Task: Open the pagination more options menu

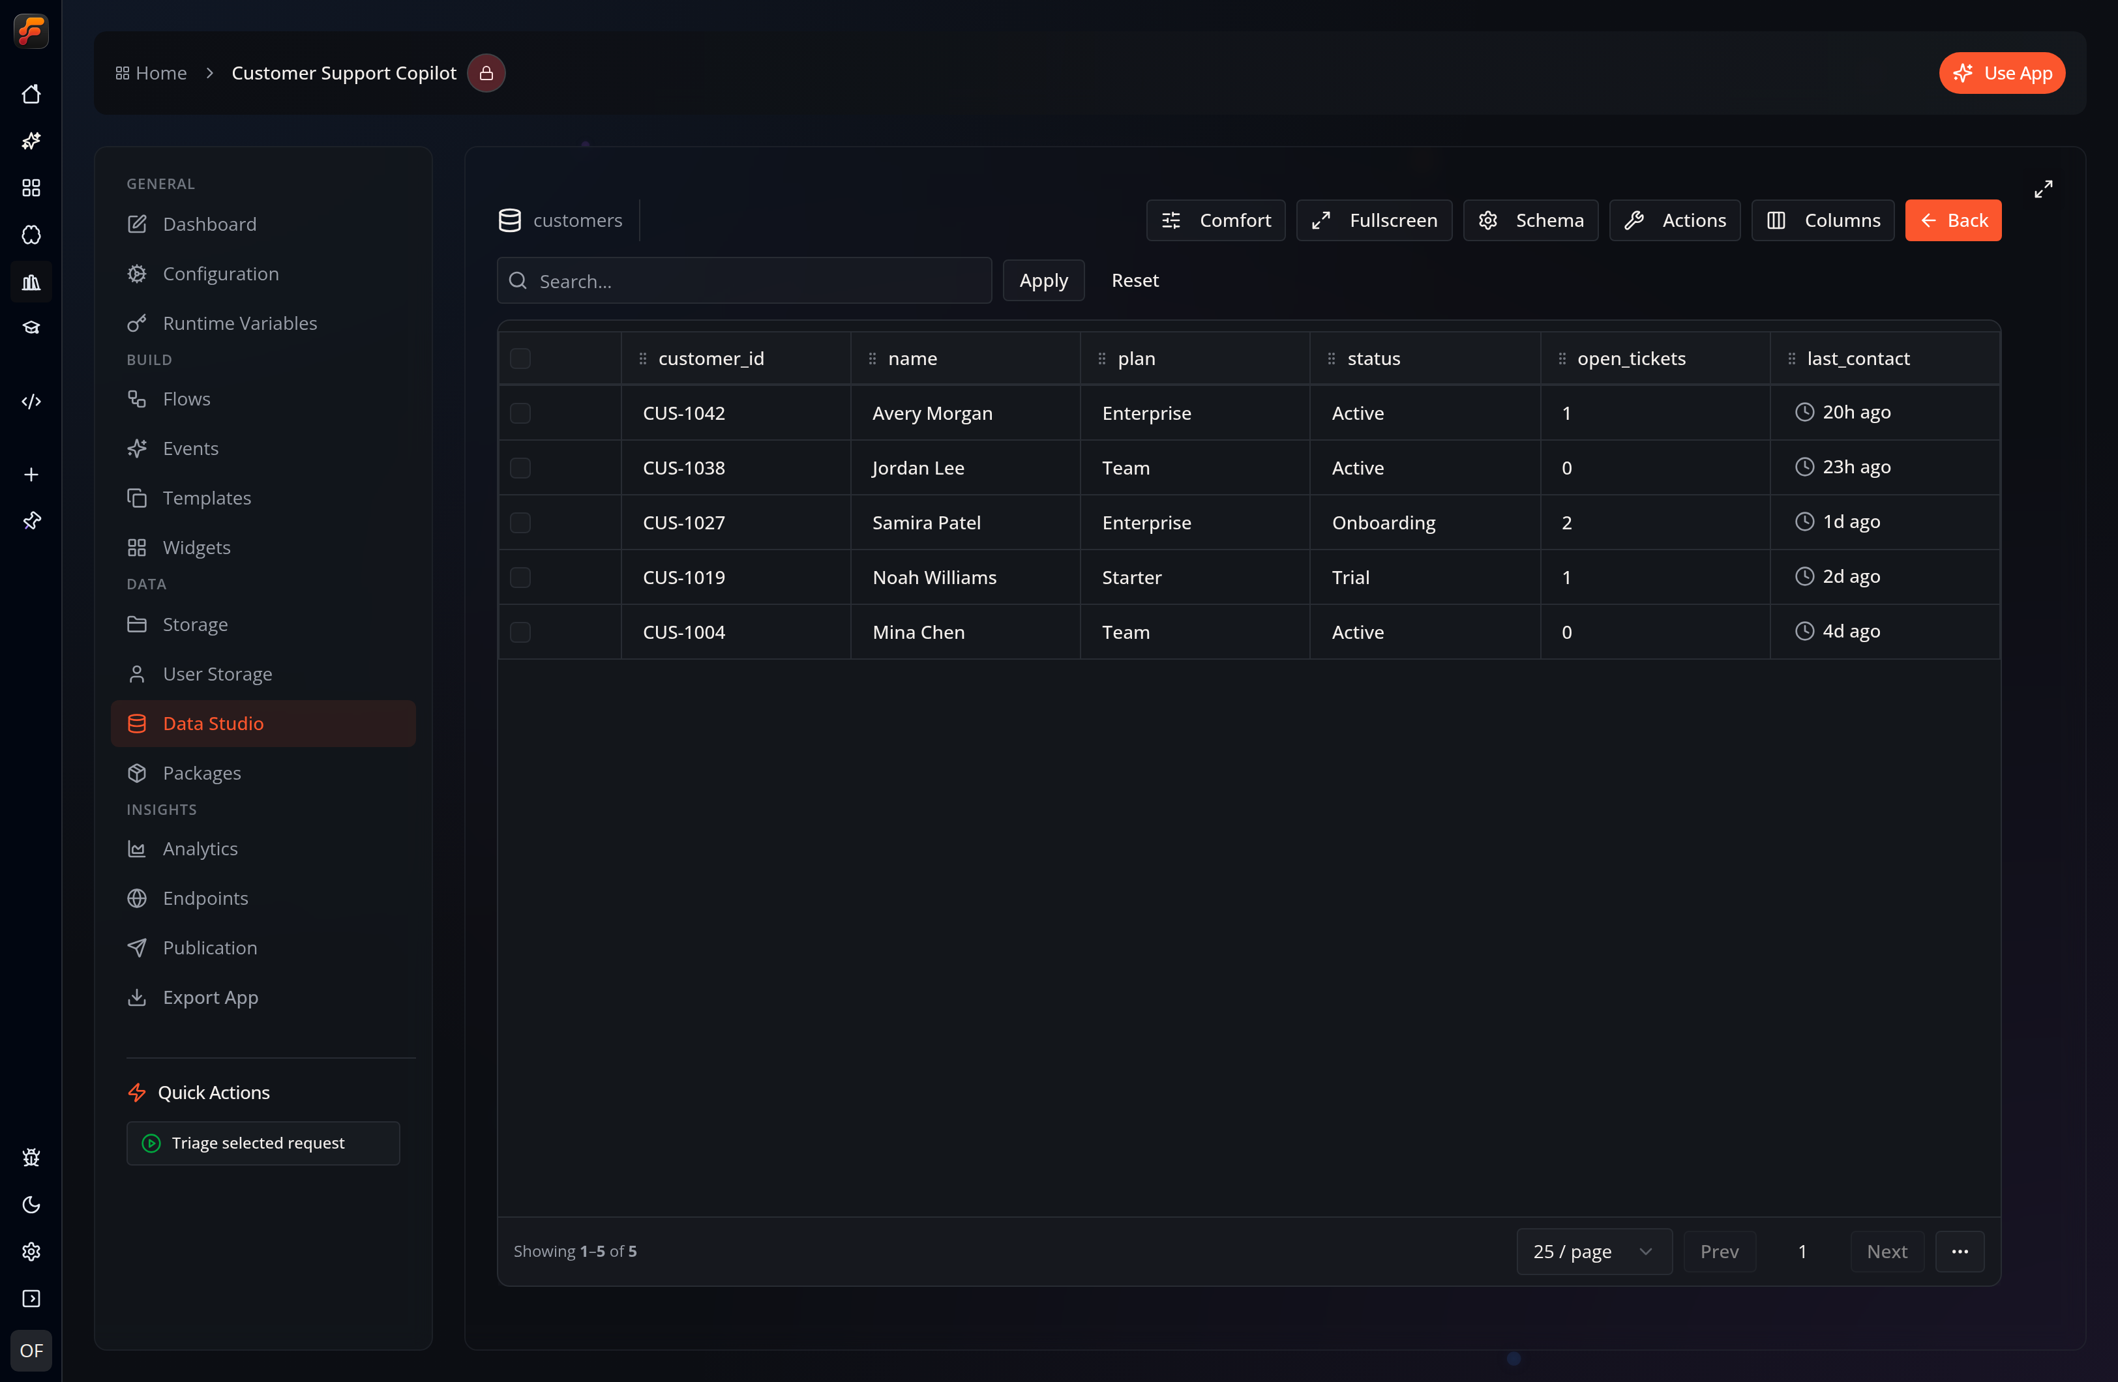Action: (x=1960, y=1252)
